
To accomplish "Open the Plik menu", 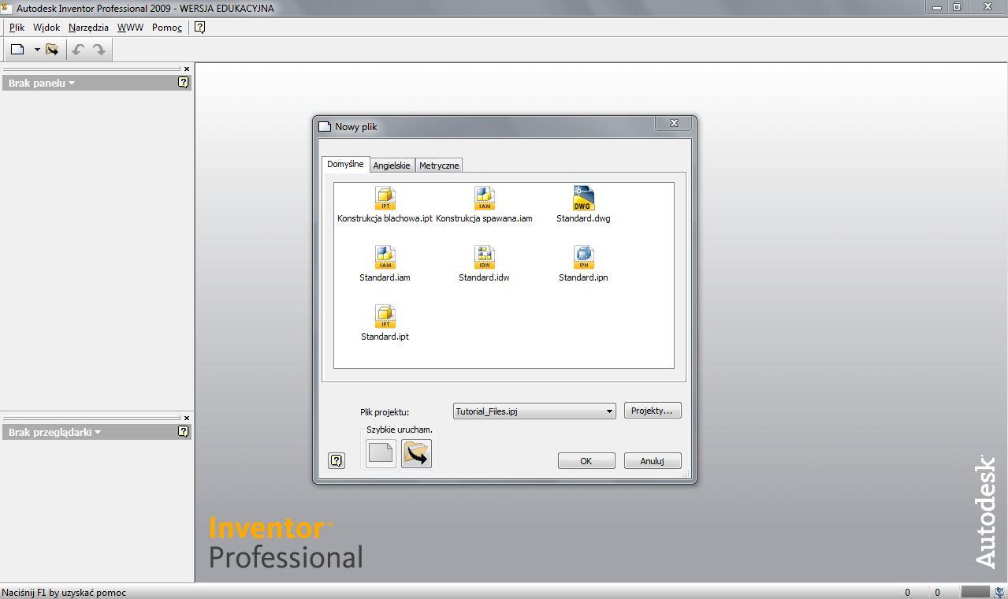I will click(17, 27).
